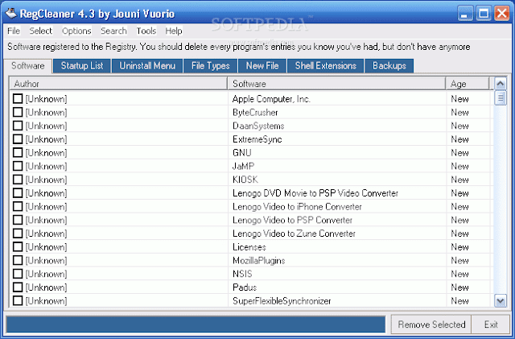Check the GNU row checkbox
Image resolution: width=515 pixels, height=339 pixels.
(x=18, y=152)
